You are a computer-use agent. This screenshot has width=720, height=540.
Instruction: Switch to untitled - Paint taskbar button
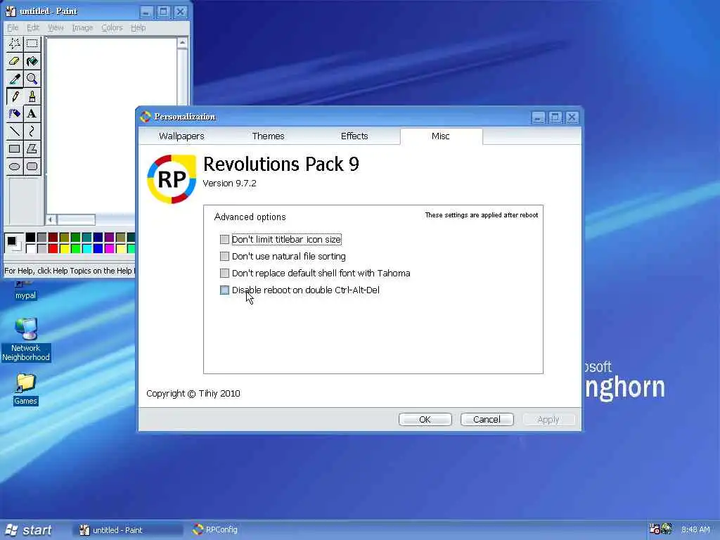point(127,530)
